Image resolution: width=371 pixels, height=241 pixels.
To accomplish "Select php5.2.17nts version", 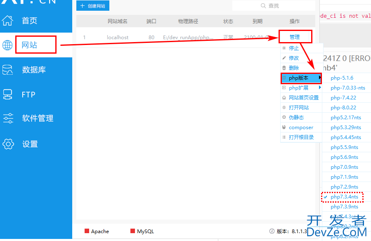I will point(347,118).
